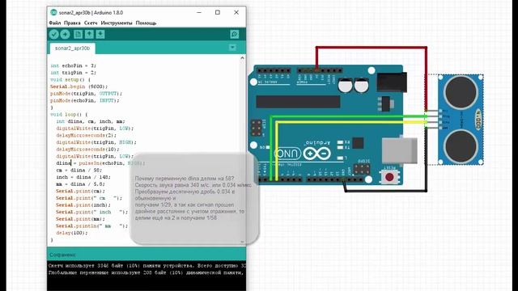518x291 pixels.
Task: Click the 'pinMode(trigPin, OUTPUT);' line
Action: pyautogui.click(x=87, y=94)
